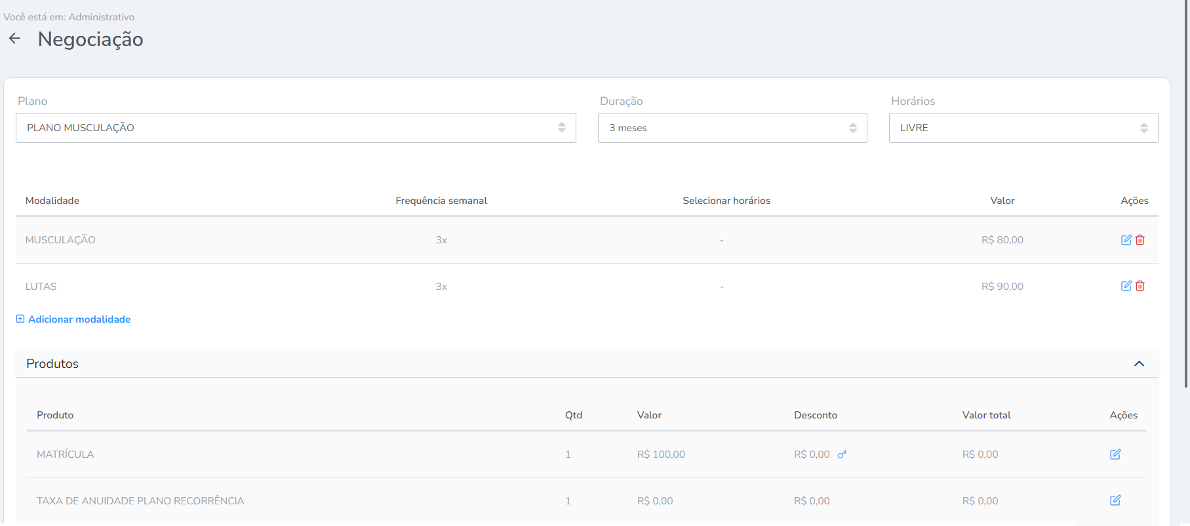Edit the MUSCULAÇÃO modality row
Image resolution: width=1190 pixels, height=526 pixels.
[x=1126, y=240]
